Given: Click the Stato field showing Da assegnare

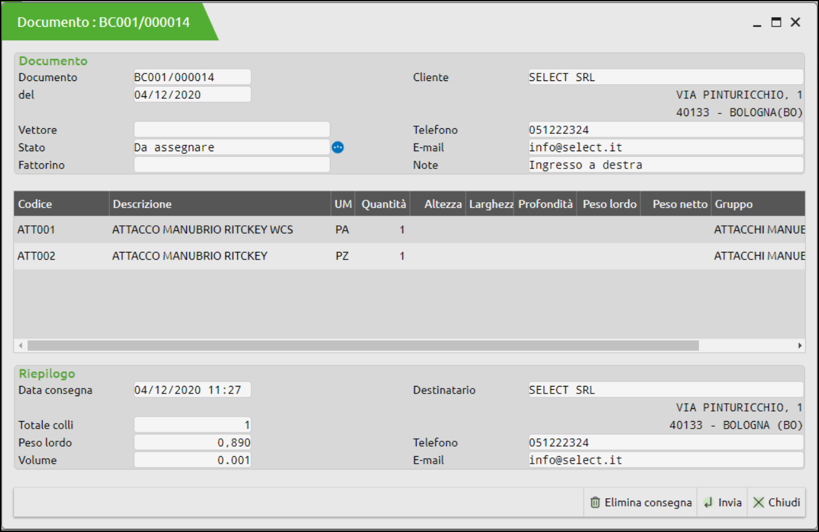Looking at the screenshot, I should [232, 147].
